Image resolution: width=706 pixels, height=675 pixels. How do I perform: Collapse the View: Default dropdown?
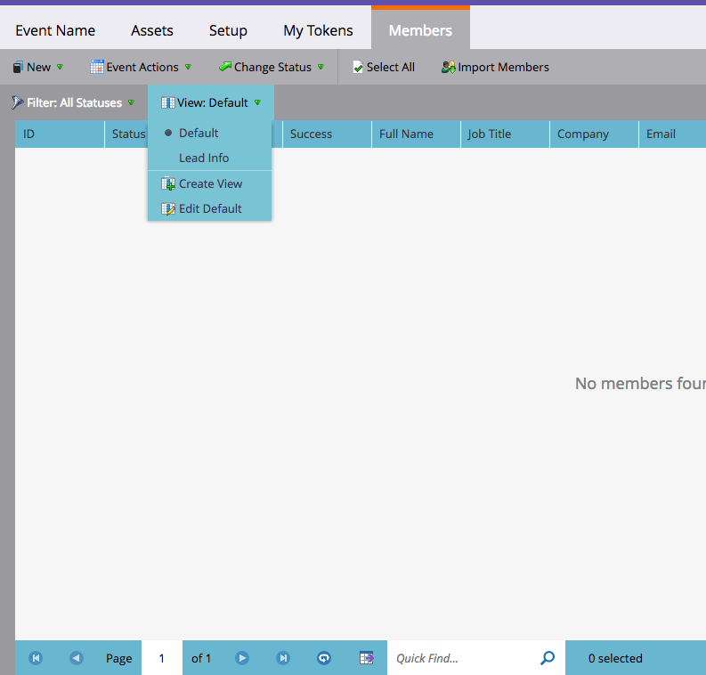coord(211,102)
